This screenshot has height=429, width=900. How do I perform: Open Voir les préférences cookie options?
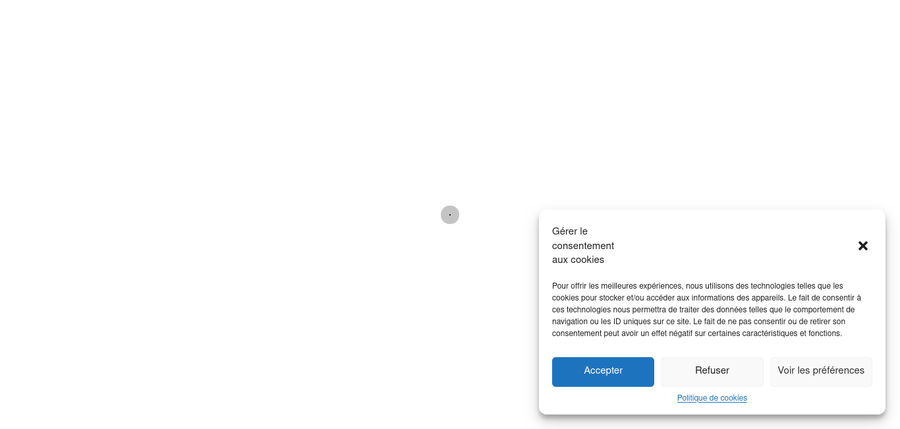click(821, 372)
